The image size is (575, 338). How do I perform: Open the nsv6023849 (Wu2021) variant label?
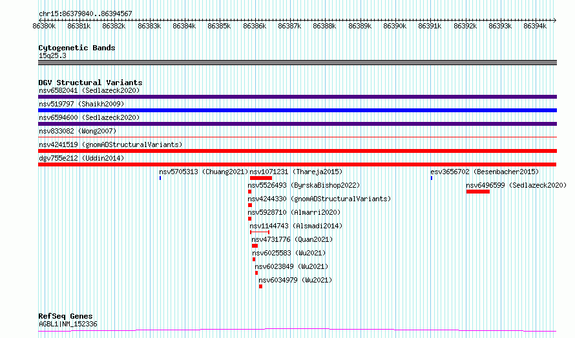pyautogui.click(x=291, y=266)
